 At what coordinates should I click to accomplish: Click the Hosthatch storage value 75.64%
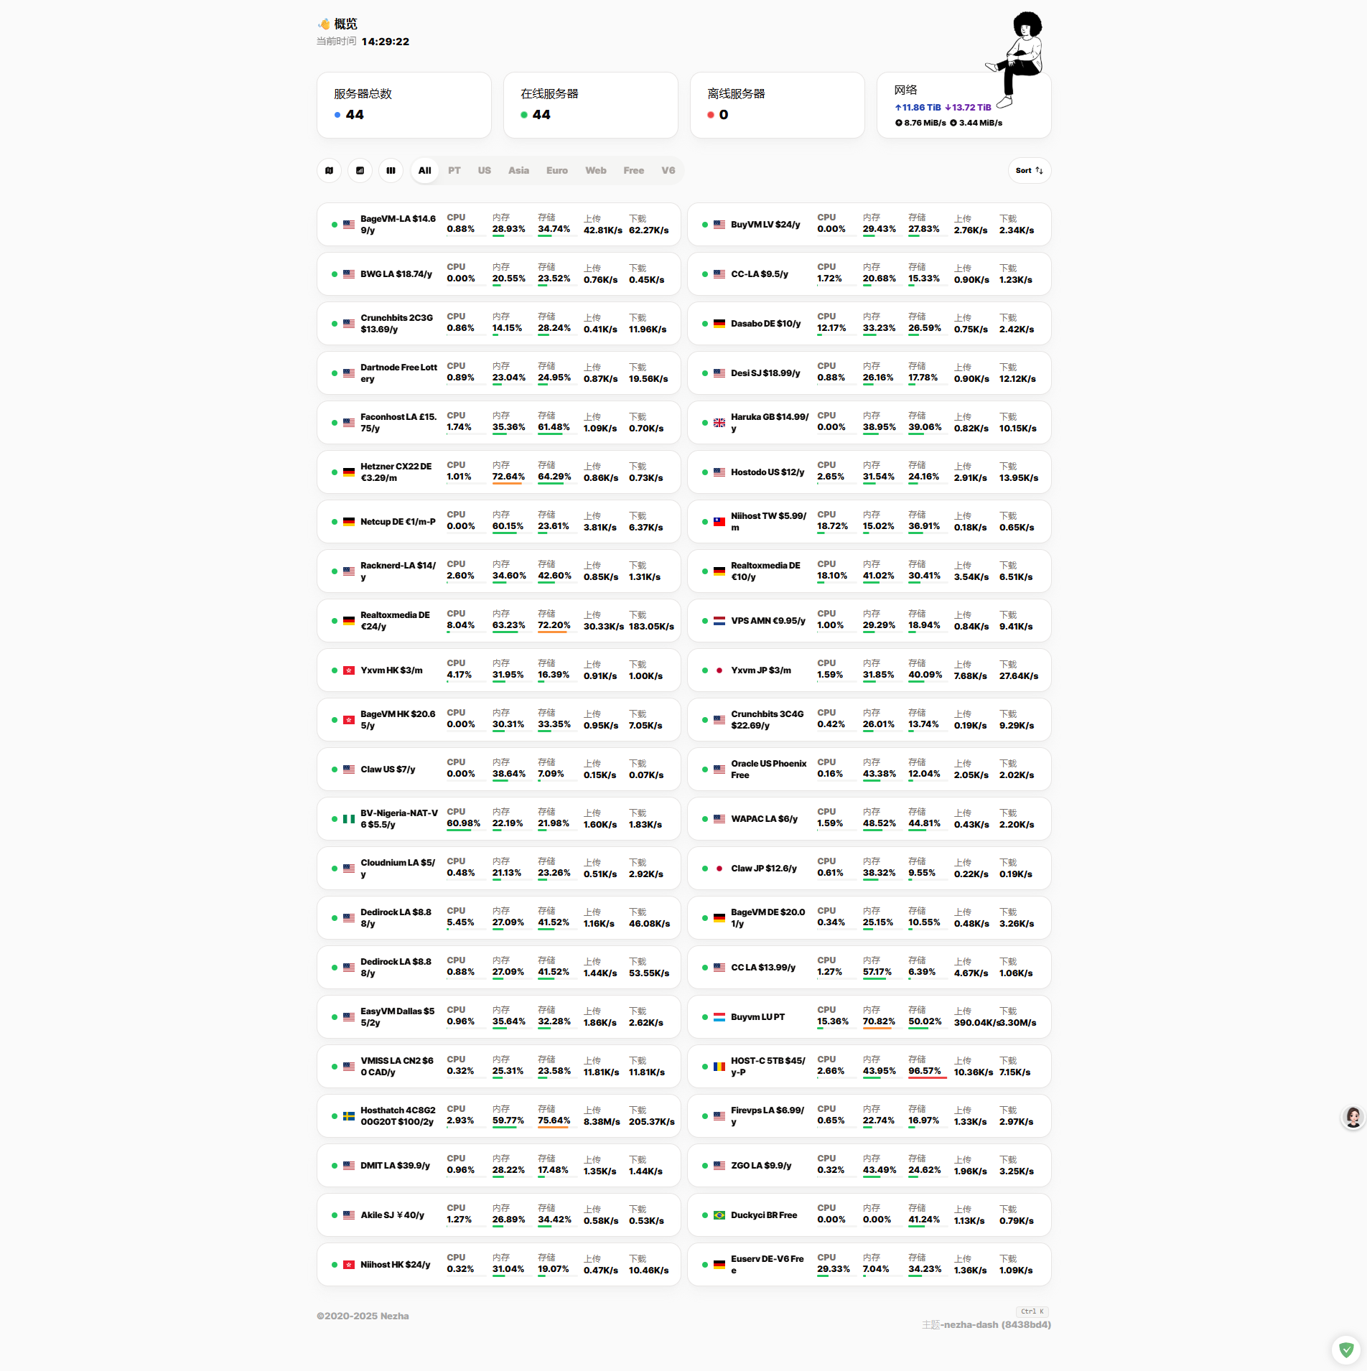pyautogui.click(x=554, y=1120)
